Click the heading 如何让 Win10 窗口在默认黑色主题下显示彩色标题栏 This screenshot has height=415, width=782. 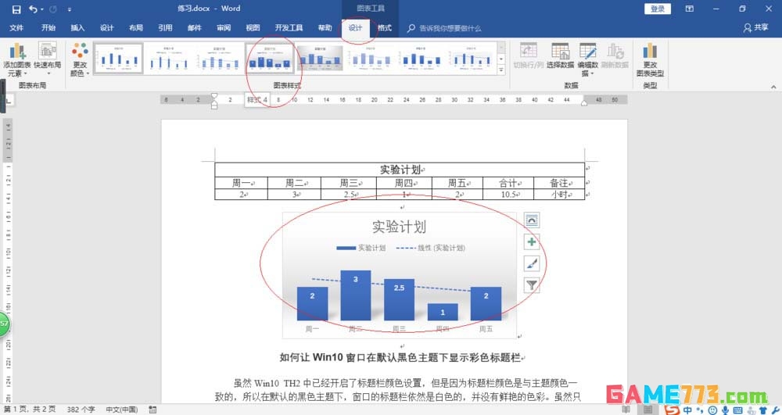pyautogui.click(x=400, y=357)
